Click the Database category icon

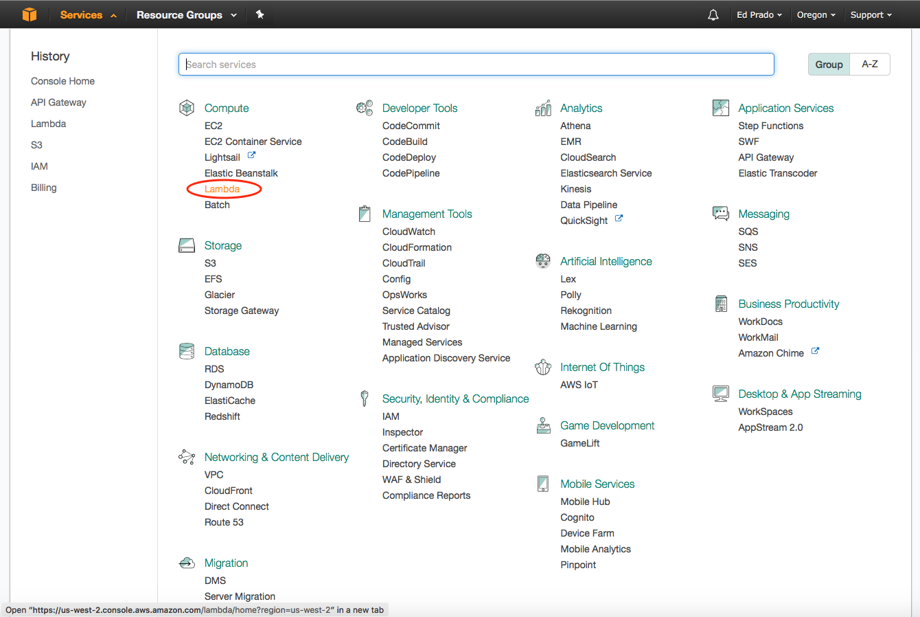[186, 351]
